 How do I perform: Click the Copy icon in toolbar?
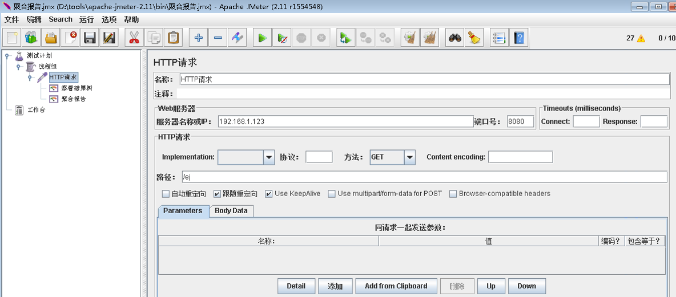(154, 38)
